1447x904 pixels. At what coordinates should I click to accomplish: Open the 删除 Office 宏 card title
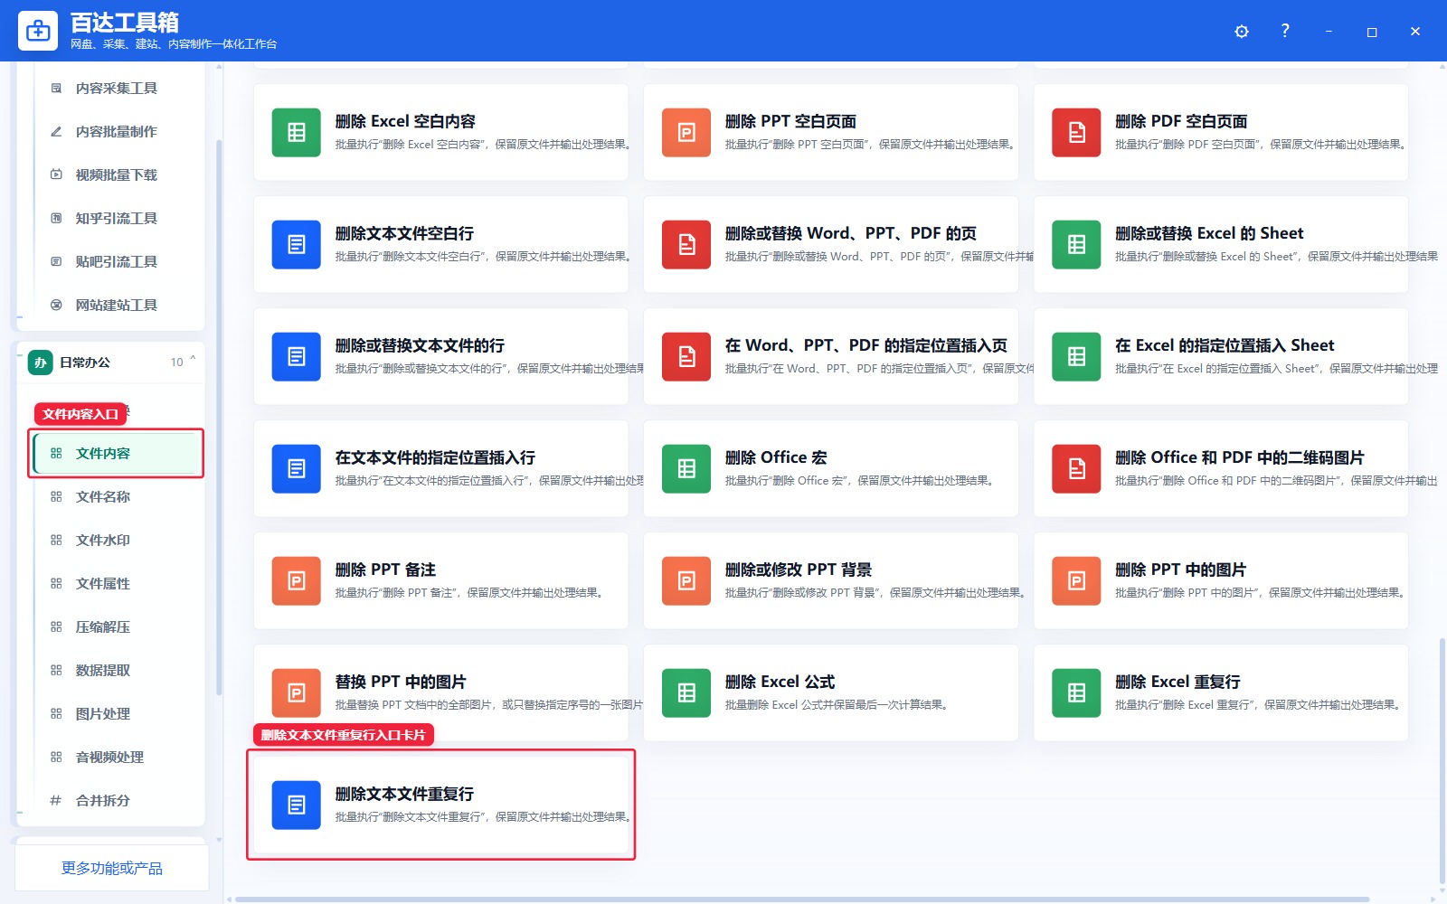[x=776, y=457]
